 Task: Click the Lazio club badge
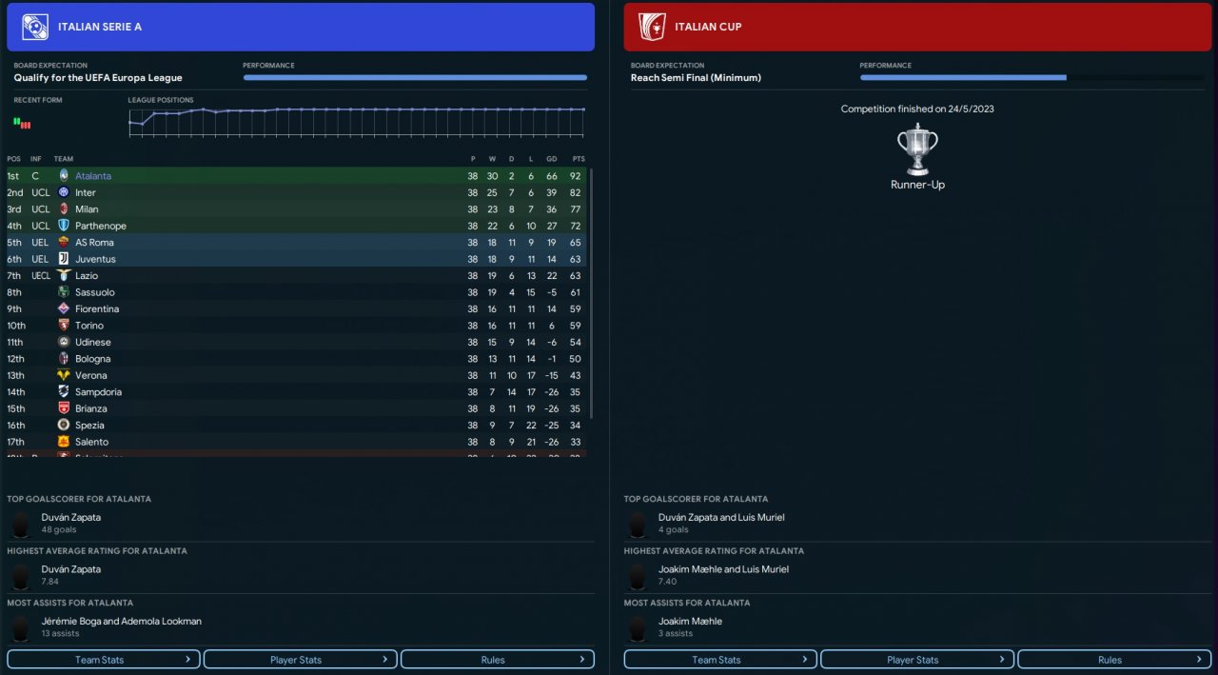pyautogui.click(x=64, y=276)
